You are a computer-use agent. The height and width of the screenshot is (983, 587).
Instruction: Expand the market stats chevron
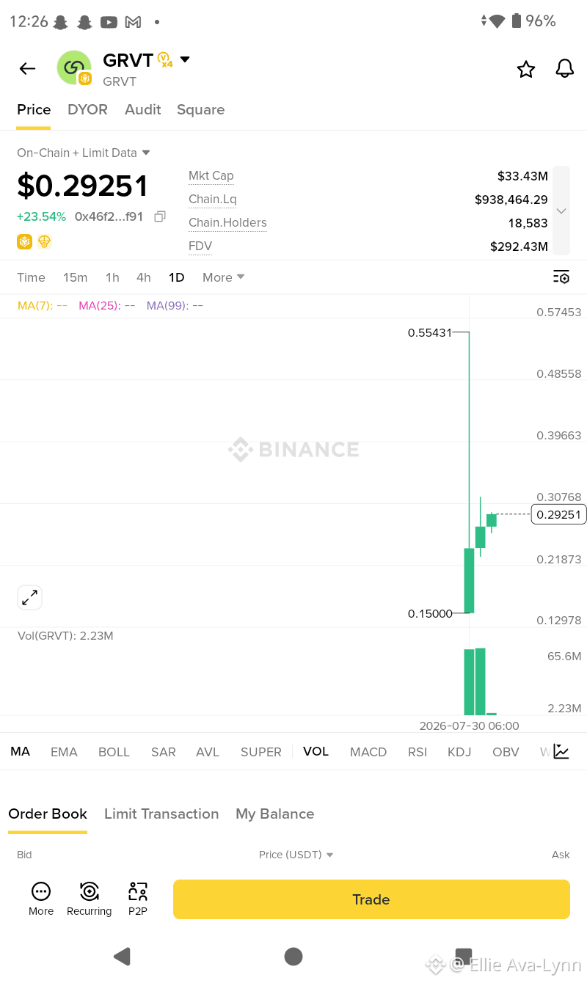pos(561,211)
